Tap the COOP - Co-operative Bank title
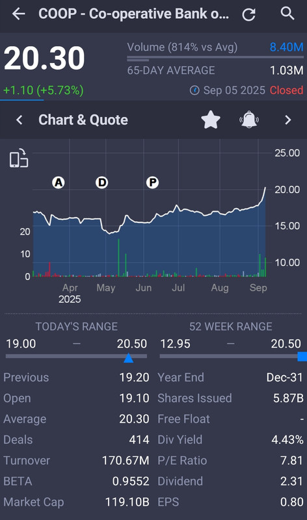 [x=134, y=14]
